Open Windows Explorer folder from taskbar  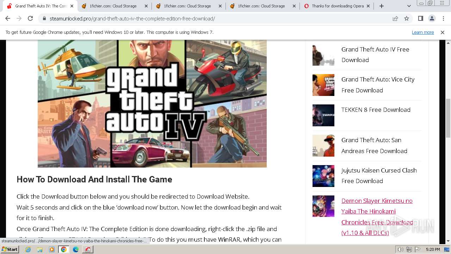tap(40, 249)
